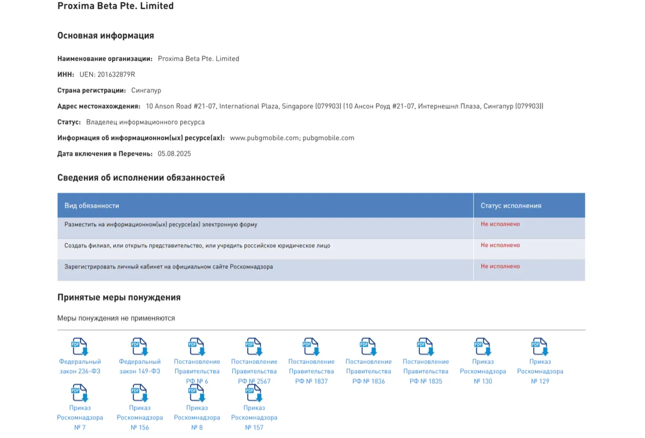Screen dimensions: 645x438
Task: Open PDF icon for Постановление Правительства РФ № 2567
Action: point(254,347)
